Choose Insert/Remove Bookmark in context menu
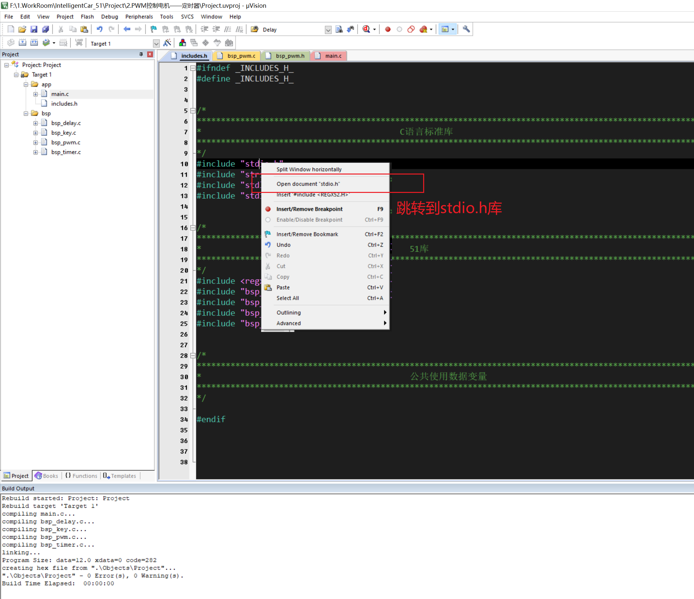 325,235
